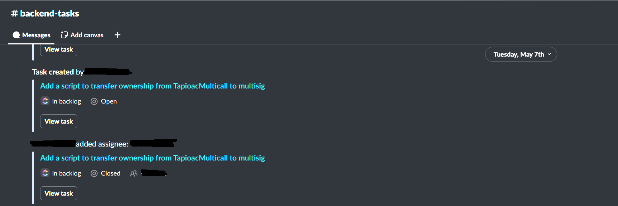This screenshot has height=206, width=618.
Task: Click the Messages tab bubble icon
Action: tap(16, 35)
